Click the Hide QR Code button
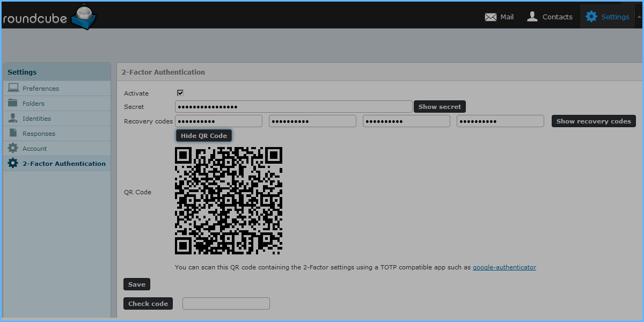The width and height of the screenshot is (644, 322). click(x=204, y=136)
